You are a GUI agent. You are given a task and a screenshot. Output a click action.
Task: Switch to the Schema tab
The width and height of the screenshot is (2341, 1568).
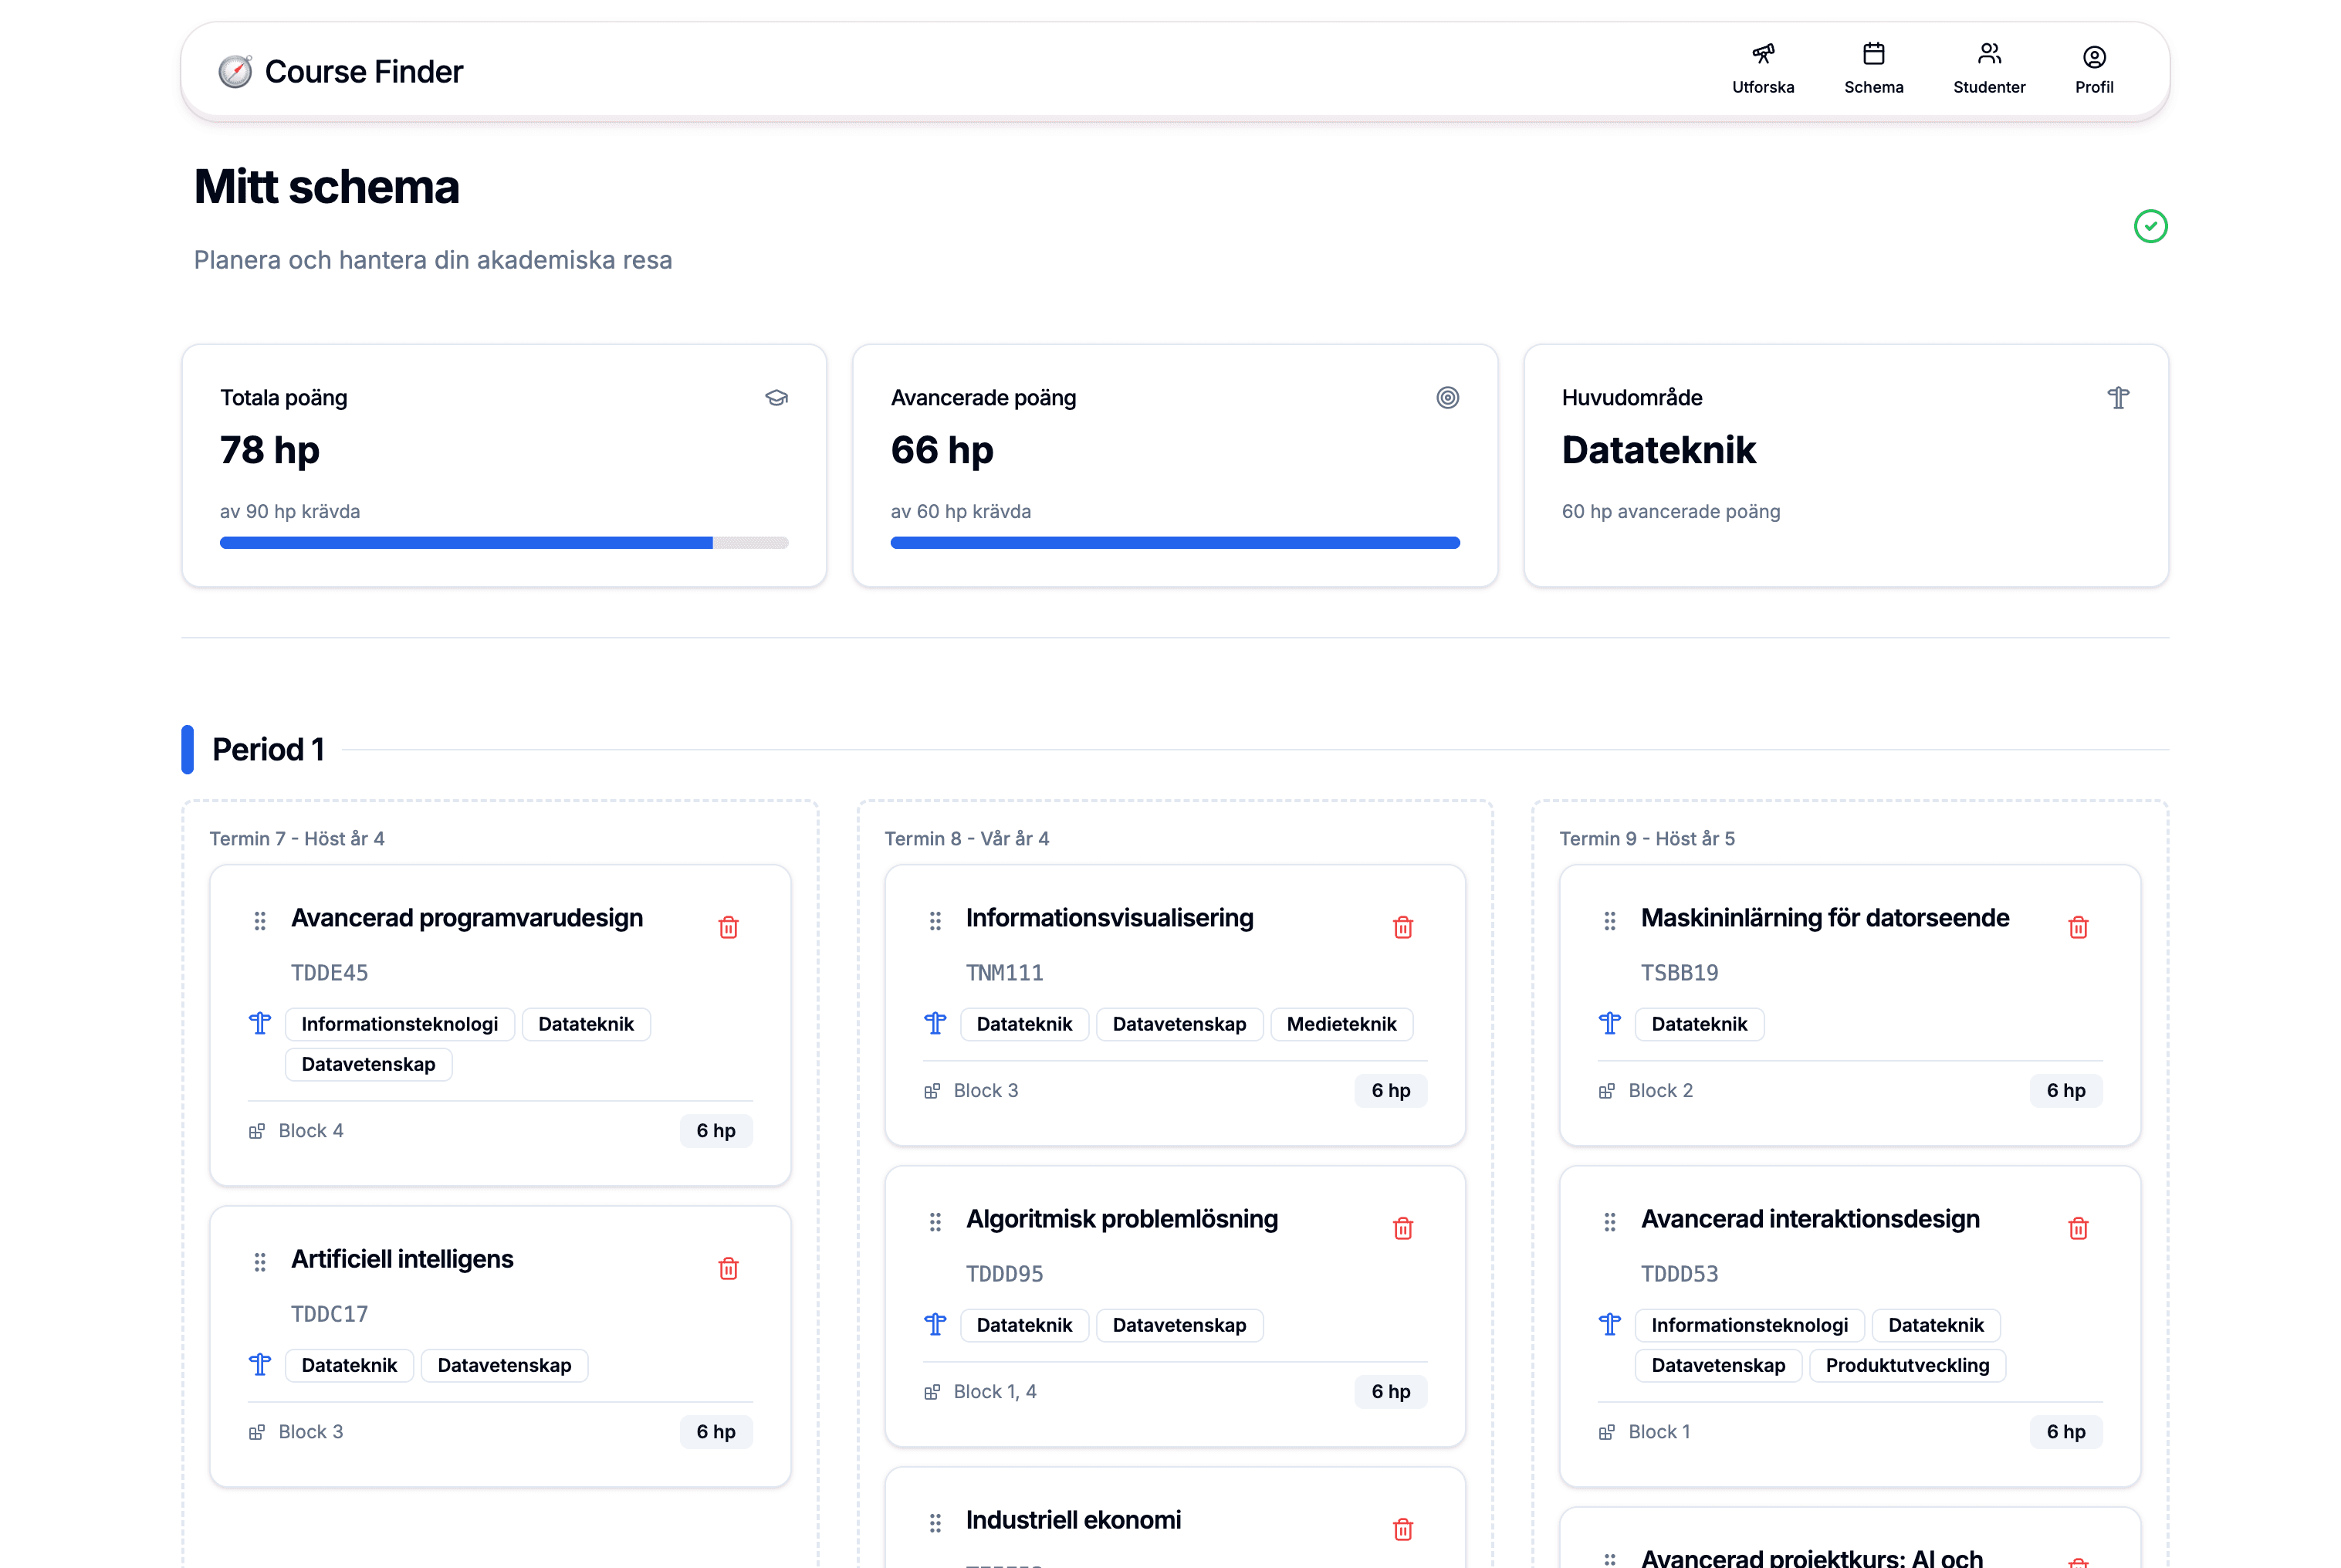point(1873,69)
